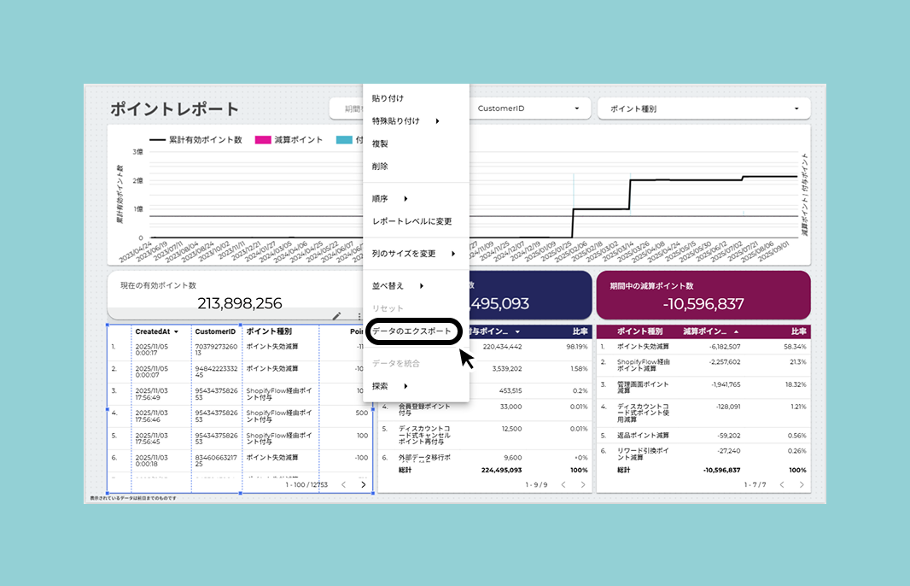Click the 58.34% ratio cell
This screenshot has width=910, height=586.
click(x=795, y=347)
